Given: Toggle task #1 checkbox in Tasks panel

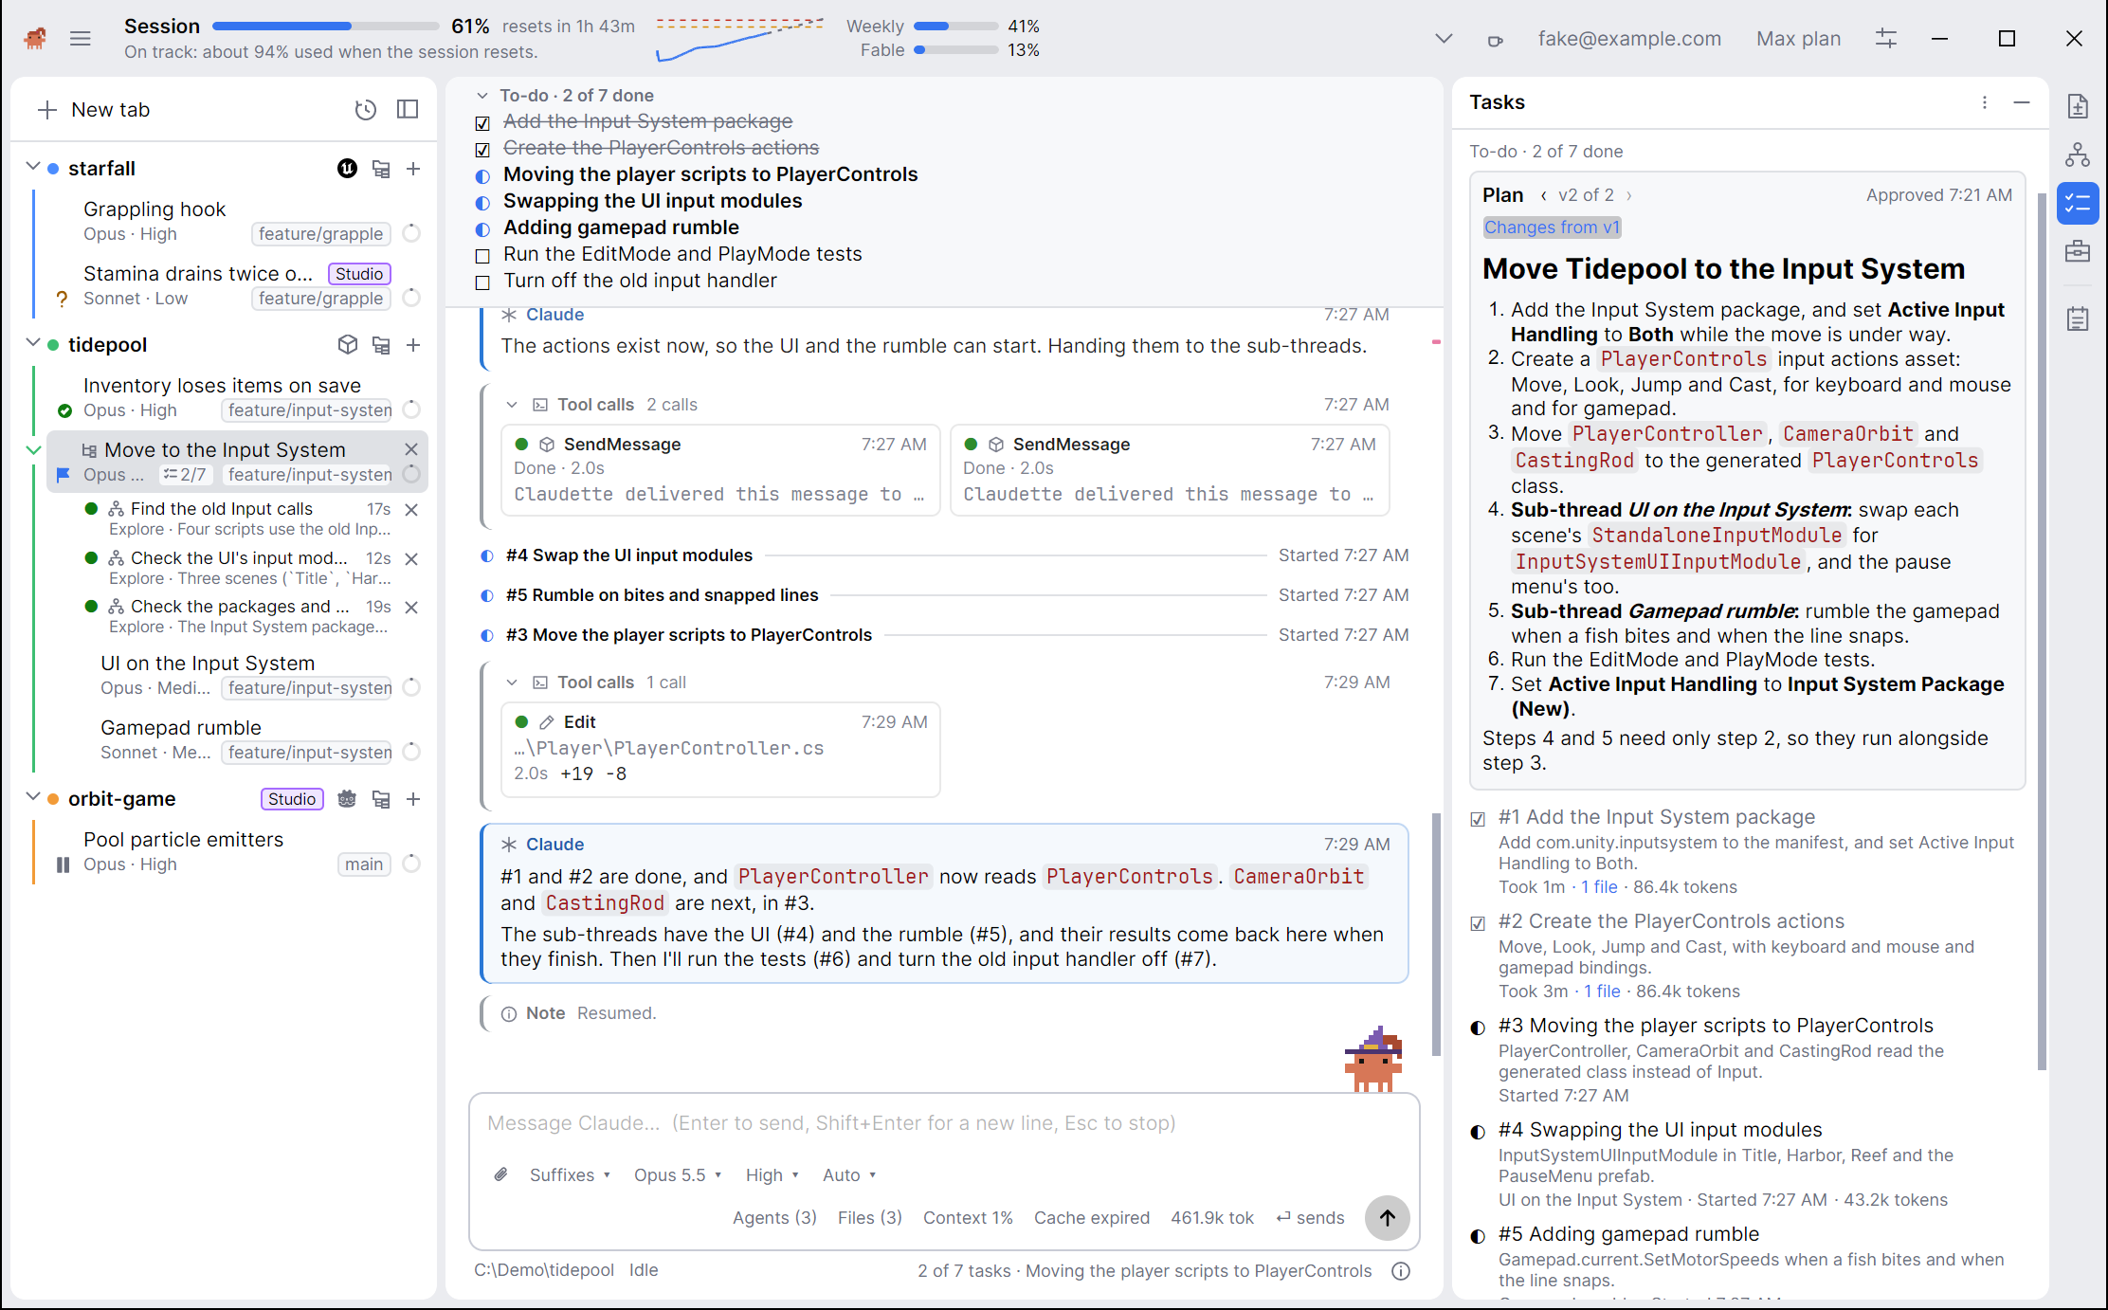Looking at the screenshot, I should [1478, 819].
